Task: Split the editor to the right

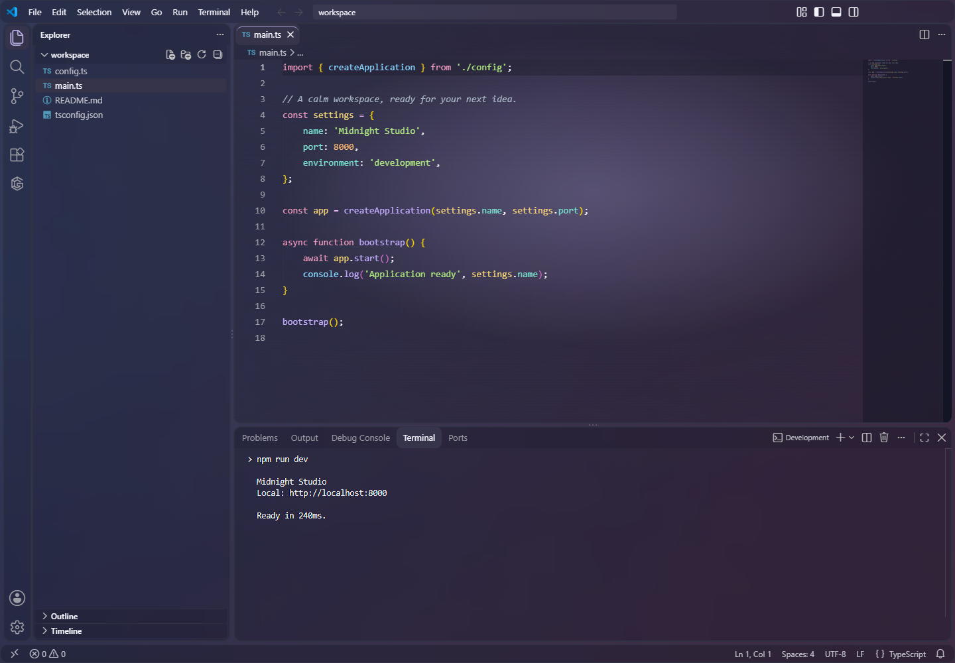Action: point(924,34)
